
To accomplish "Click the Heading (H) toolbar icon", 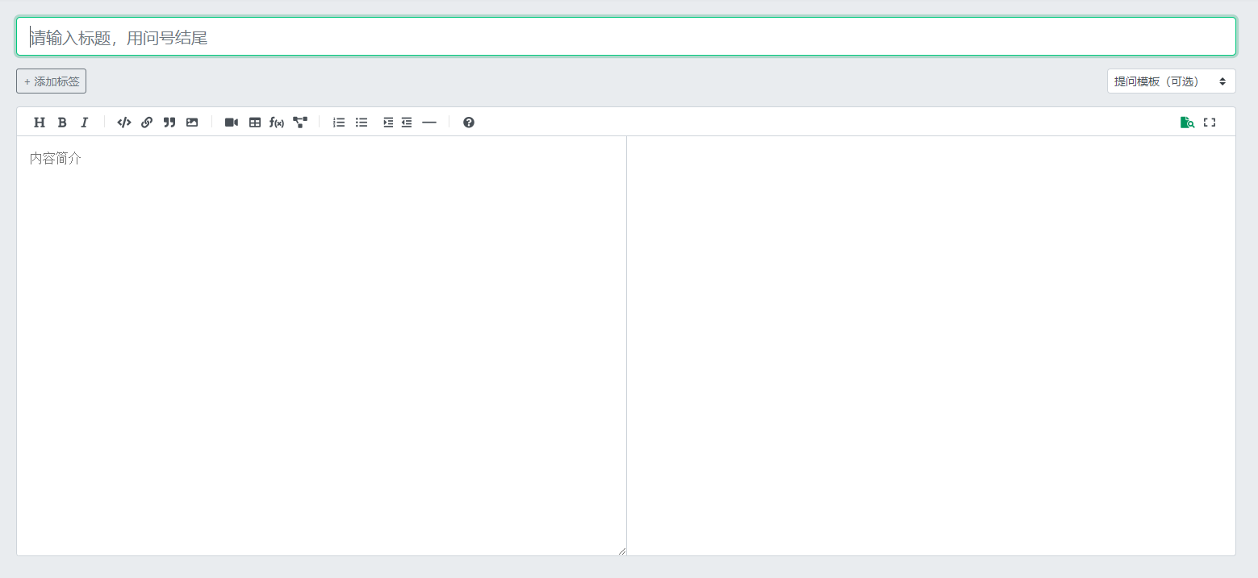I will (x=40, y=123).
